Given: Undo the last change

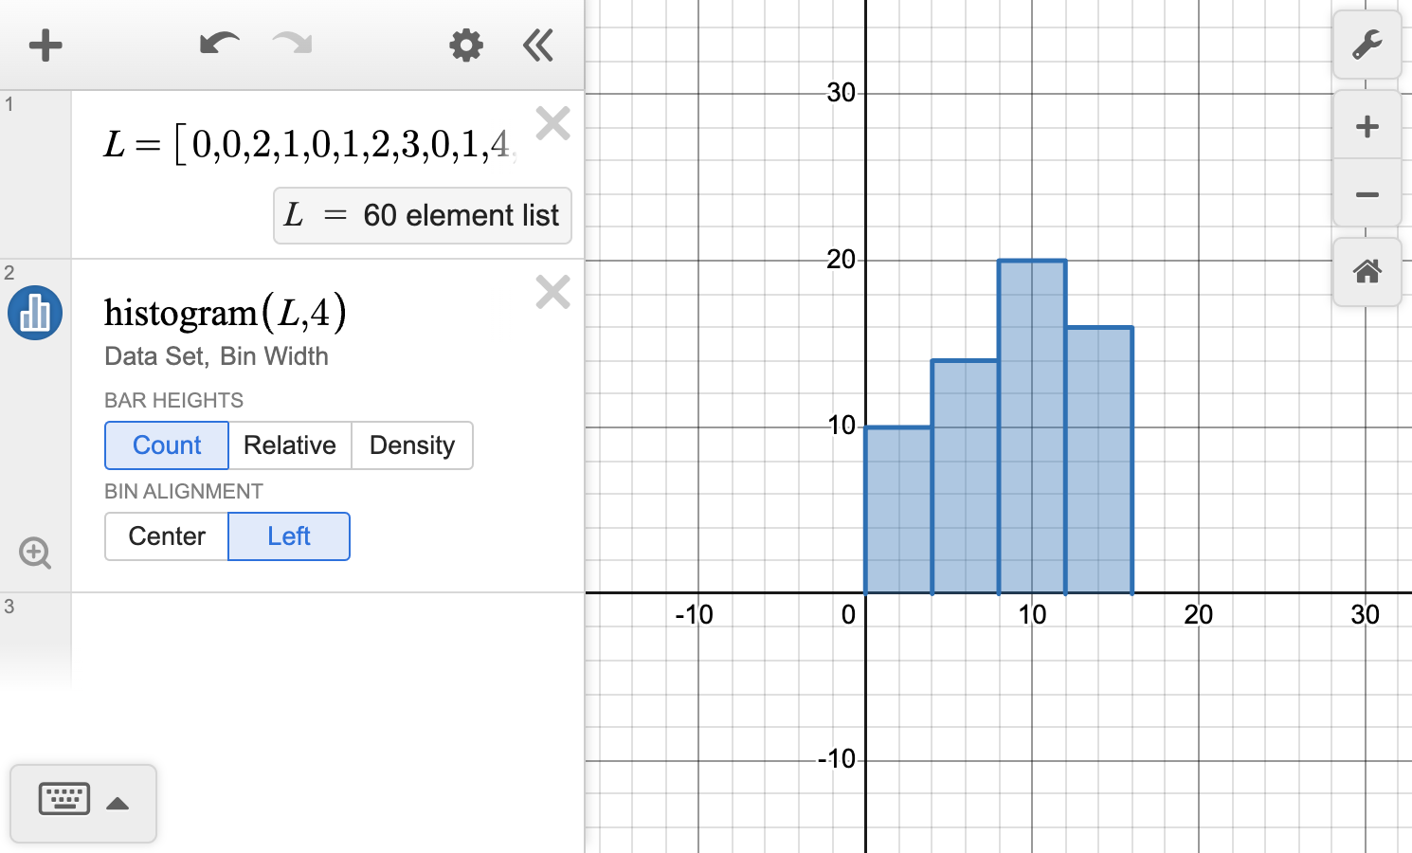Looking at the screenshot, I should pyautogui.click(x=218, y=45).
